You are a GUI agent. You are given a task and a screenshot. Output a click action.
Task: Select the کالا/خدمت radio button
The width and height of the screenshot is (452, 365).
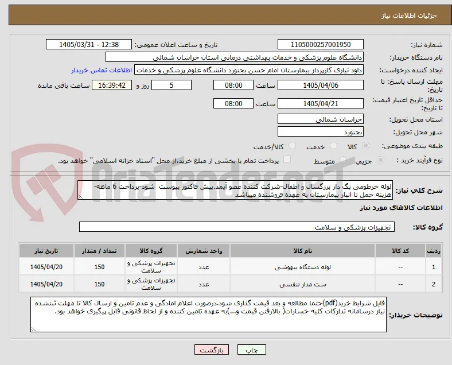(x=293, y=146)
